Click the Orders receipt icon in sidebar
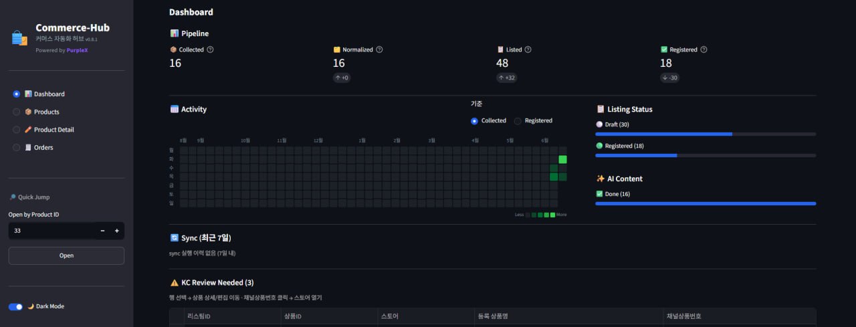The height and width of the screenshot is (327, 856). [x=28, y=148]
